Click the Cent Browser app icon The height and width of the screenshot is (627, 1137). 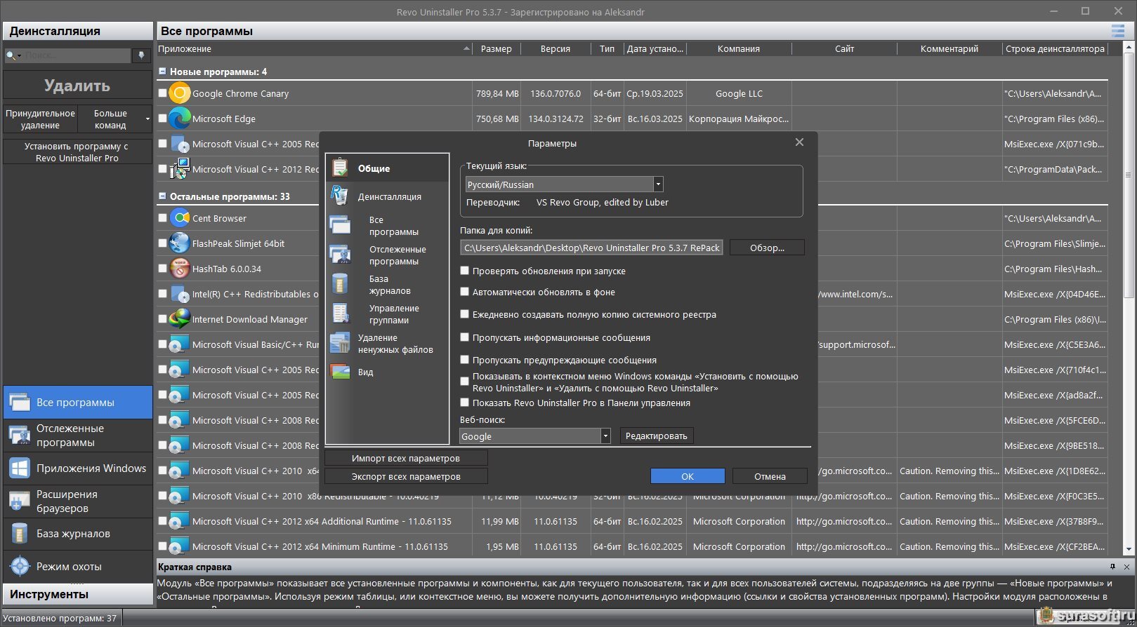(180, 218)
